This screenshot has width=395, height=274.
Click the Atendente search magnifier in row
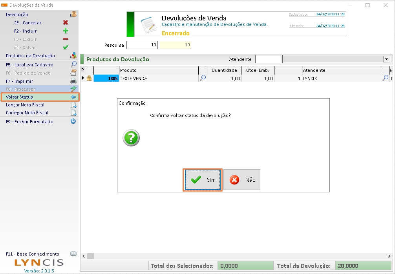(x=385, y=79)
